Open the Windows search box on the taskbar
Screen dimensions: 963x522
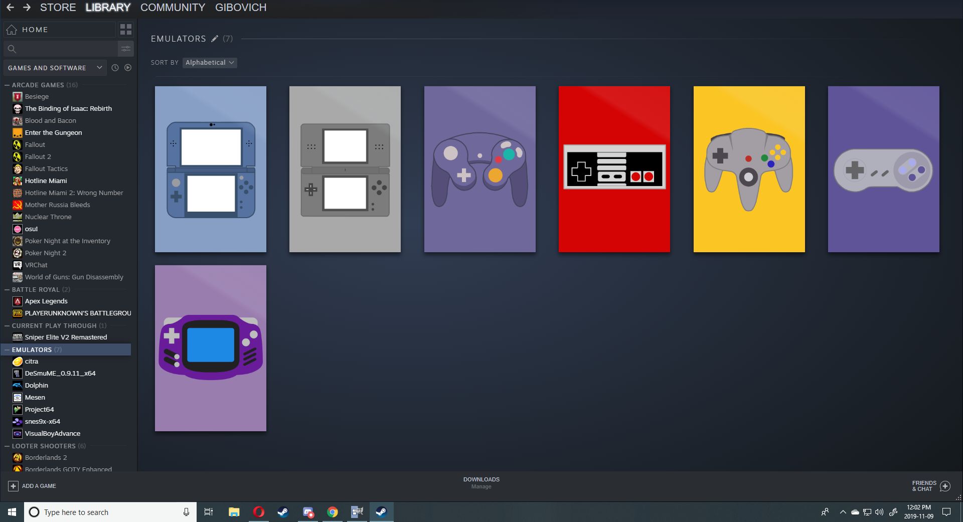[x=100, y=512]
